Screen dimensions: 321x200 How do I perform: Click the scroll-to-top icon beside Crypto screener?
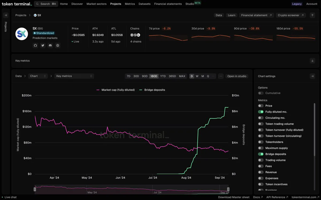[x=312, y=15]
